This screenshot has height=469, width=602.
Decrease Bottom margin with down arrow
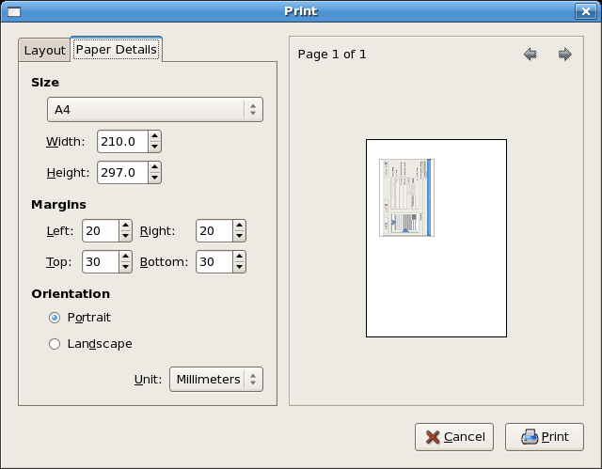[239, 267]
